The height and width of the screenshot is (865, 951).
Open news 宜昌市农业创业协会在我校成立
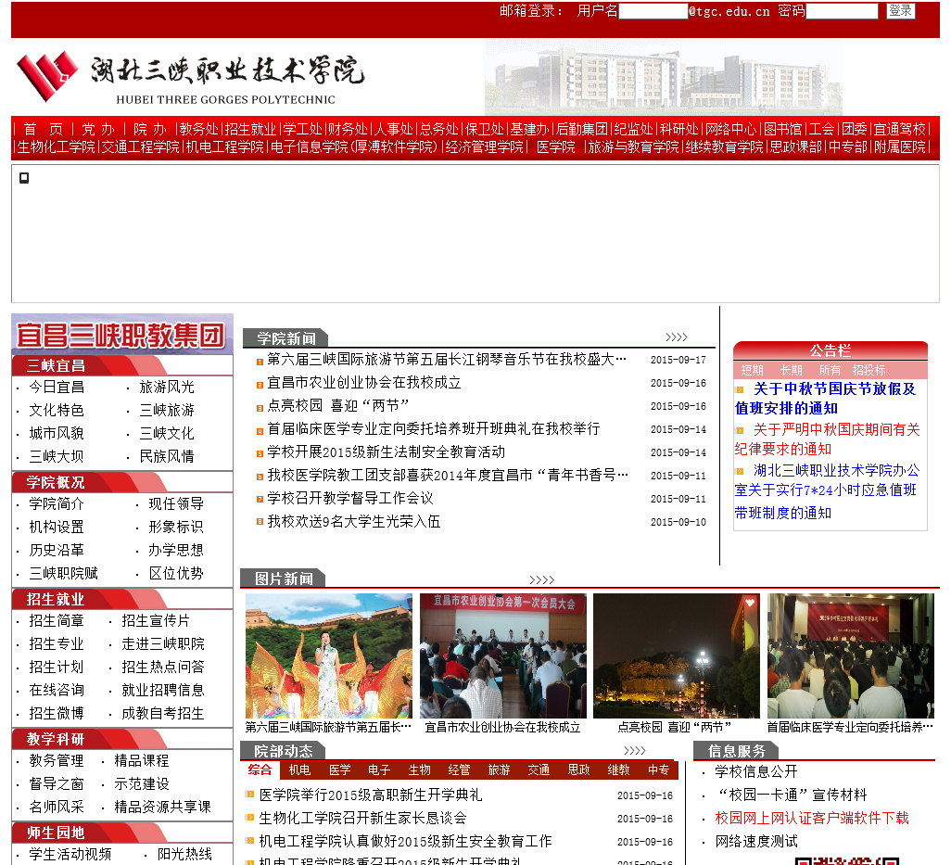pyautogui.click(x=364, y=383)
